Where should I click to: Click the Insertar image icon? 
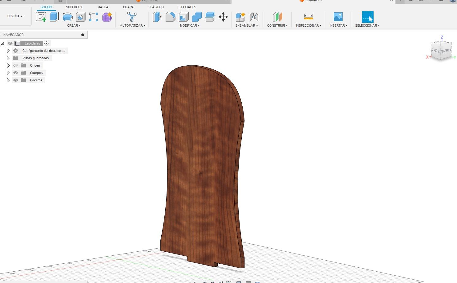338,17
